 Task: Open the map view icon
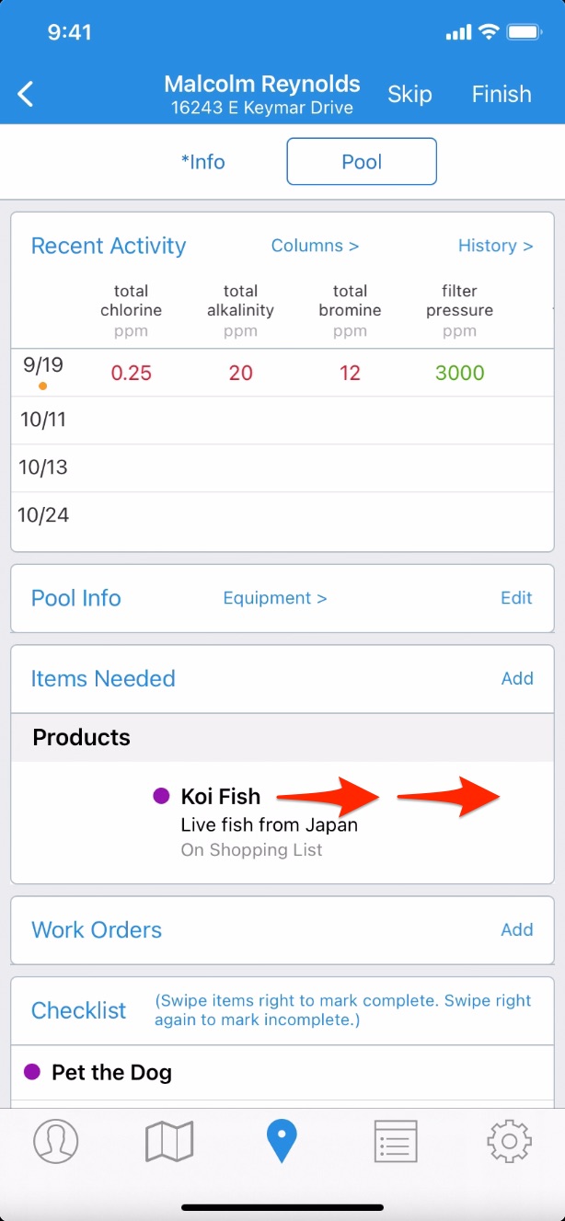point(169,1142)
